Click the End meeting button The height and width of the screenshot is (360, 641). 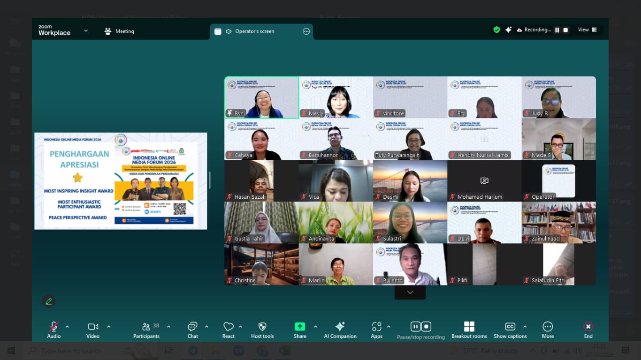tap(588, 327)
